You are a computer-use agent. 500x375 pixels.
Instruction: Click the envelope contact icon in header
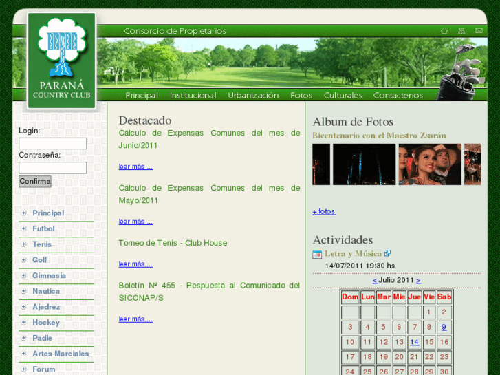(479, 31)
